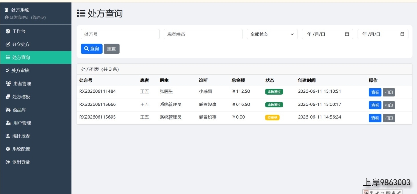Viewport: 417px width, 194px height.
Task: Open the end date calendar picker
Action: pos(402,34)
